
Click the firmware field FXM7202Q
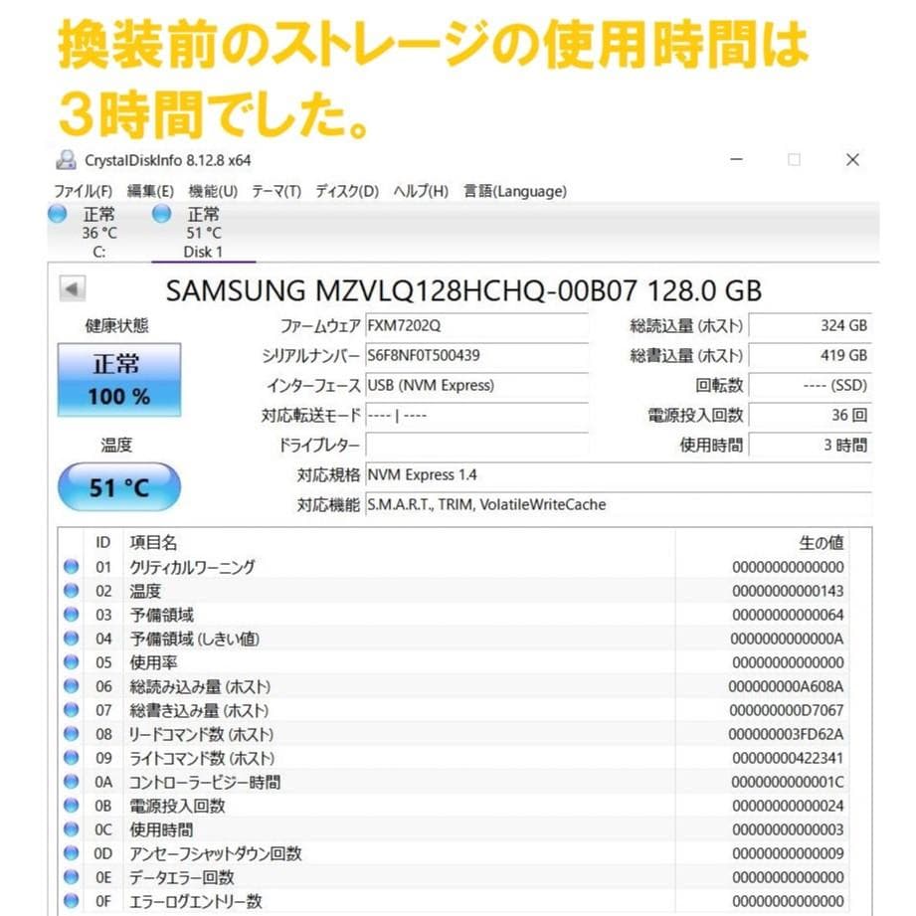click(x=476, y=326)
